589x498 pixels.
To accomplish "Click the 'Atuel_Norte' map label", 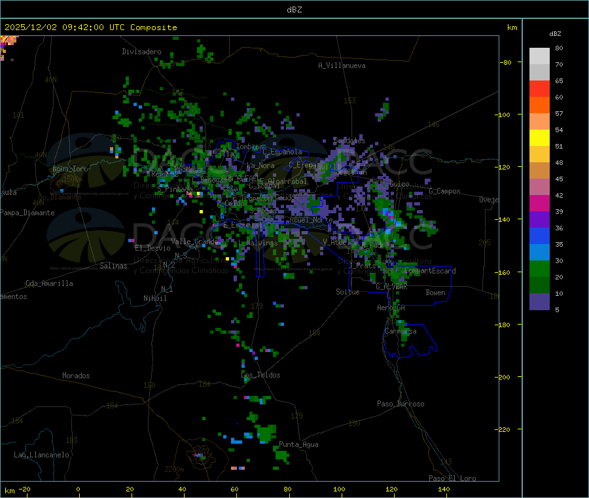I will click(x=311, y=220).
